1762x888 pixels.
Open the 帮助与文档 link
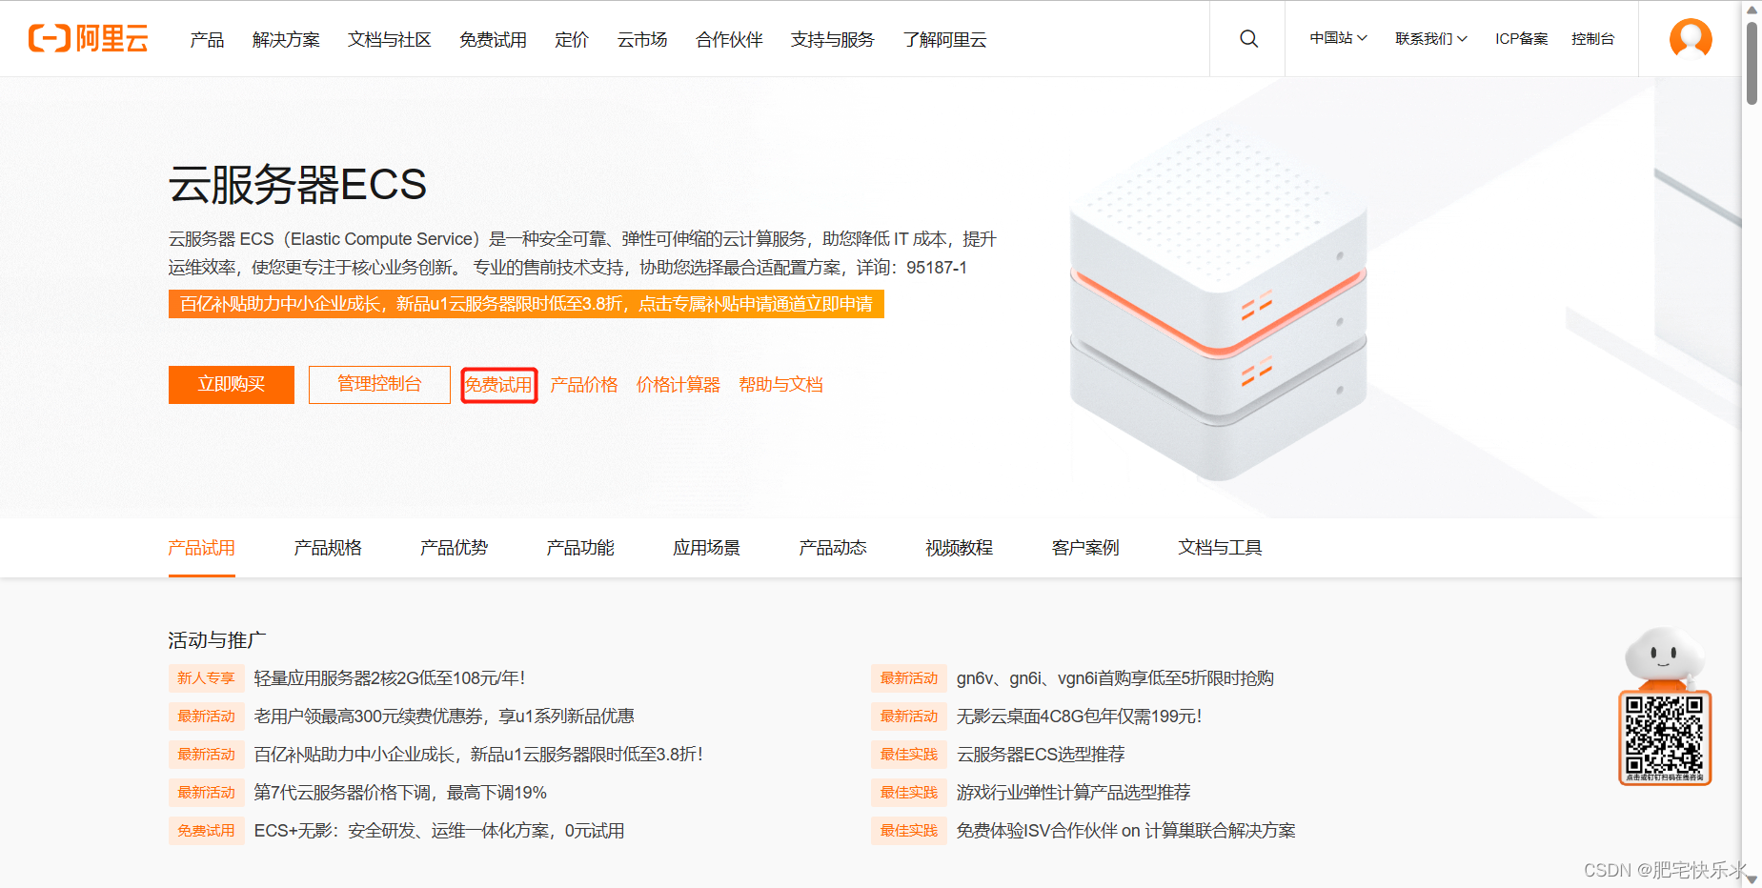pos(780,385)
